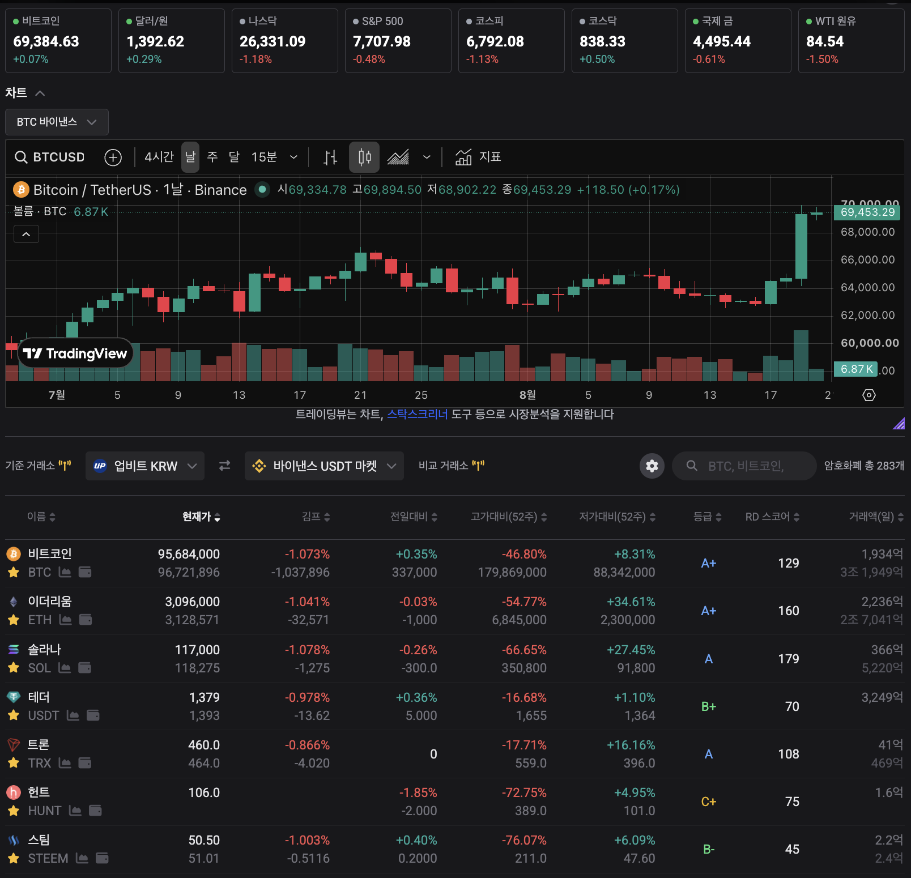Sort table by 현재가 column
Image resolution: width=911 pixels, height=878 pixels.
201,517
